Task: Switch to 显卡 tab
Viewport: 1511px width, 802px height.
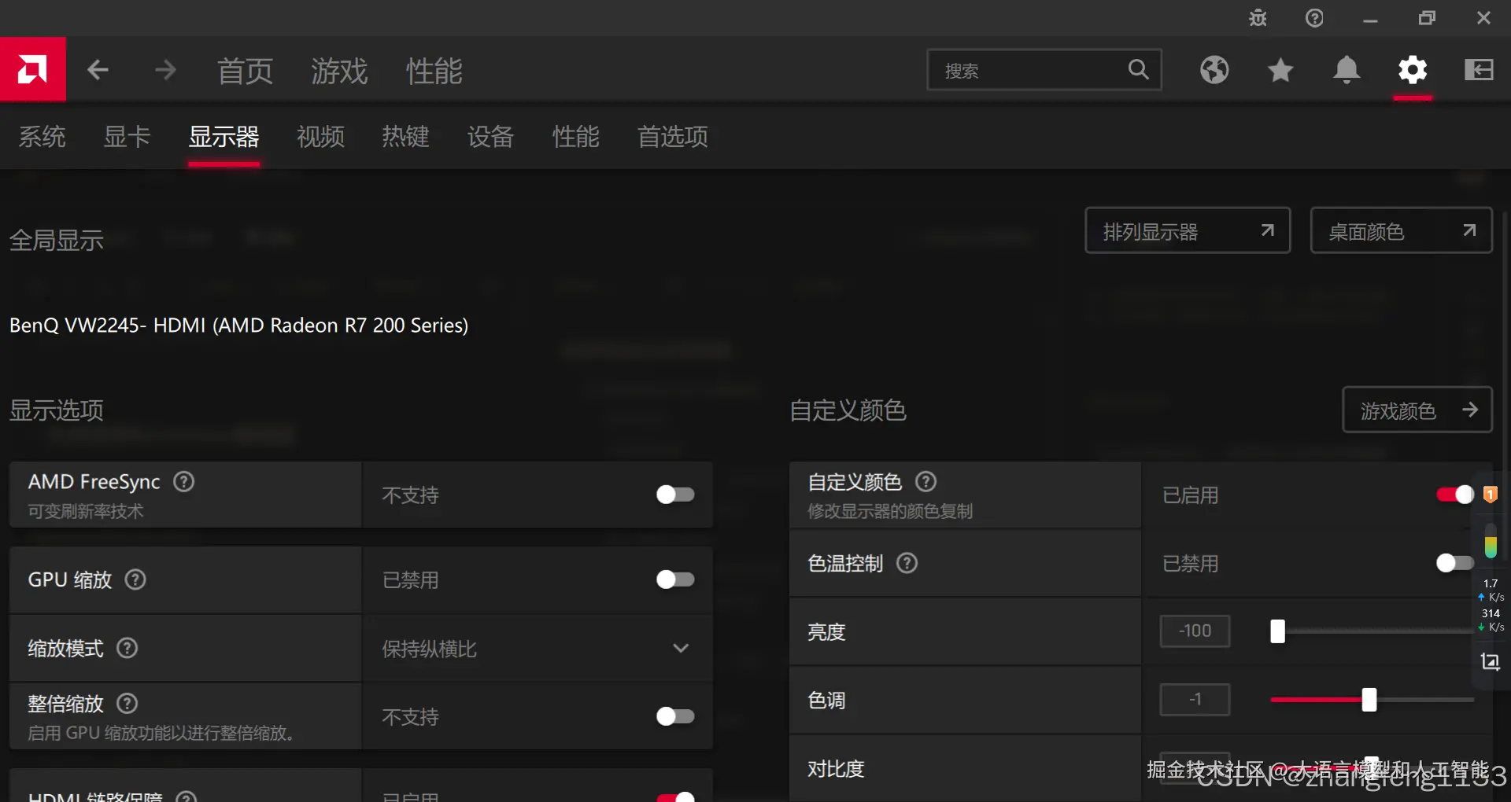Action: coord(127,137)
